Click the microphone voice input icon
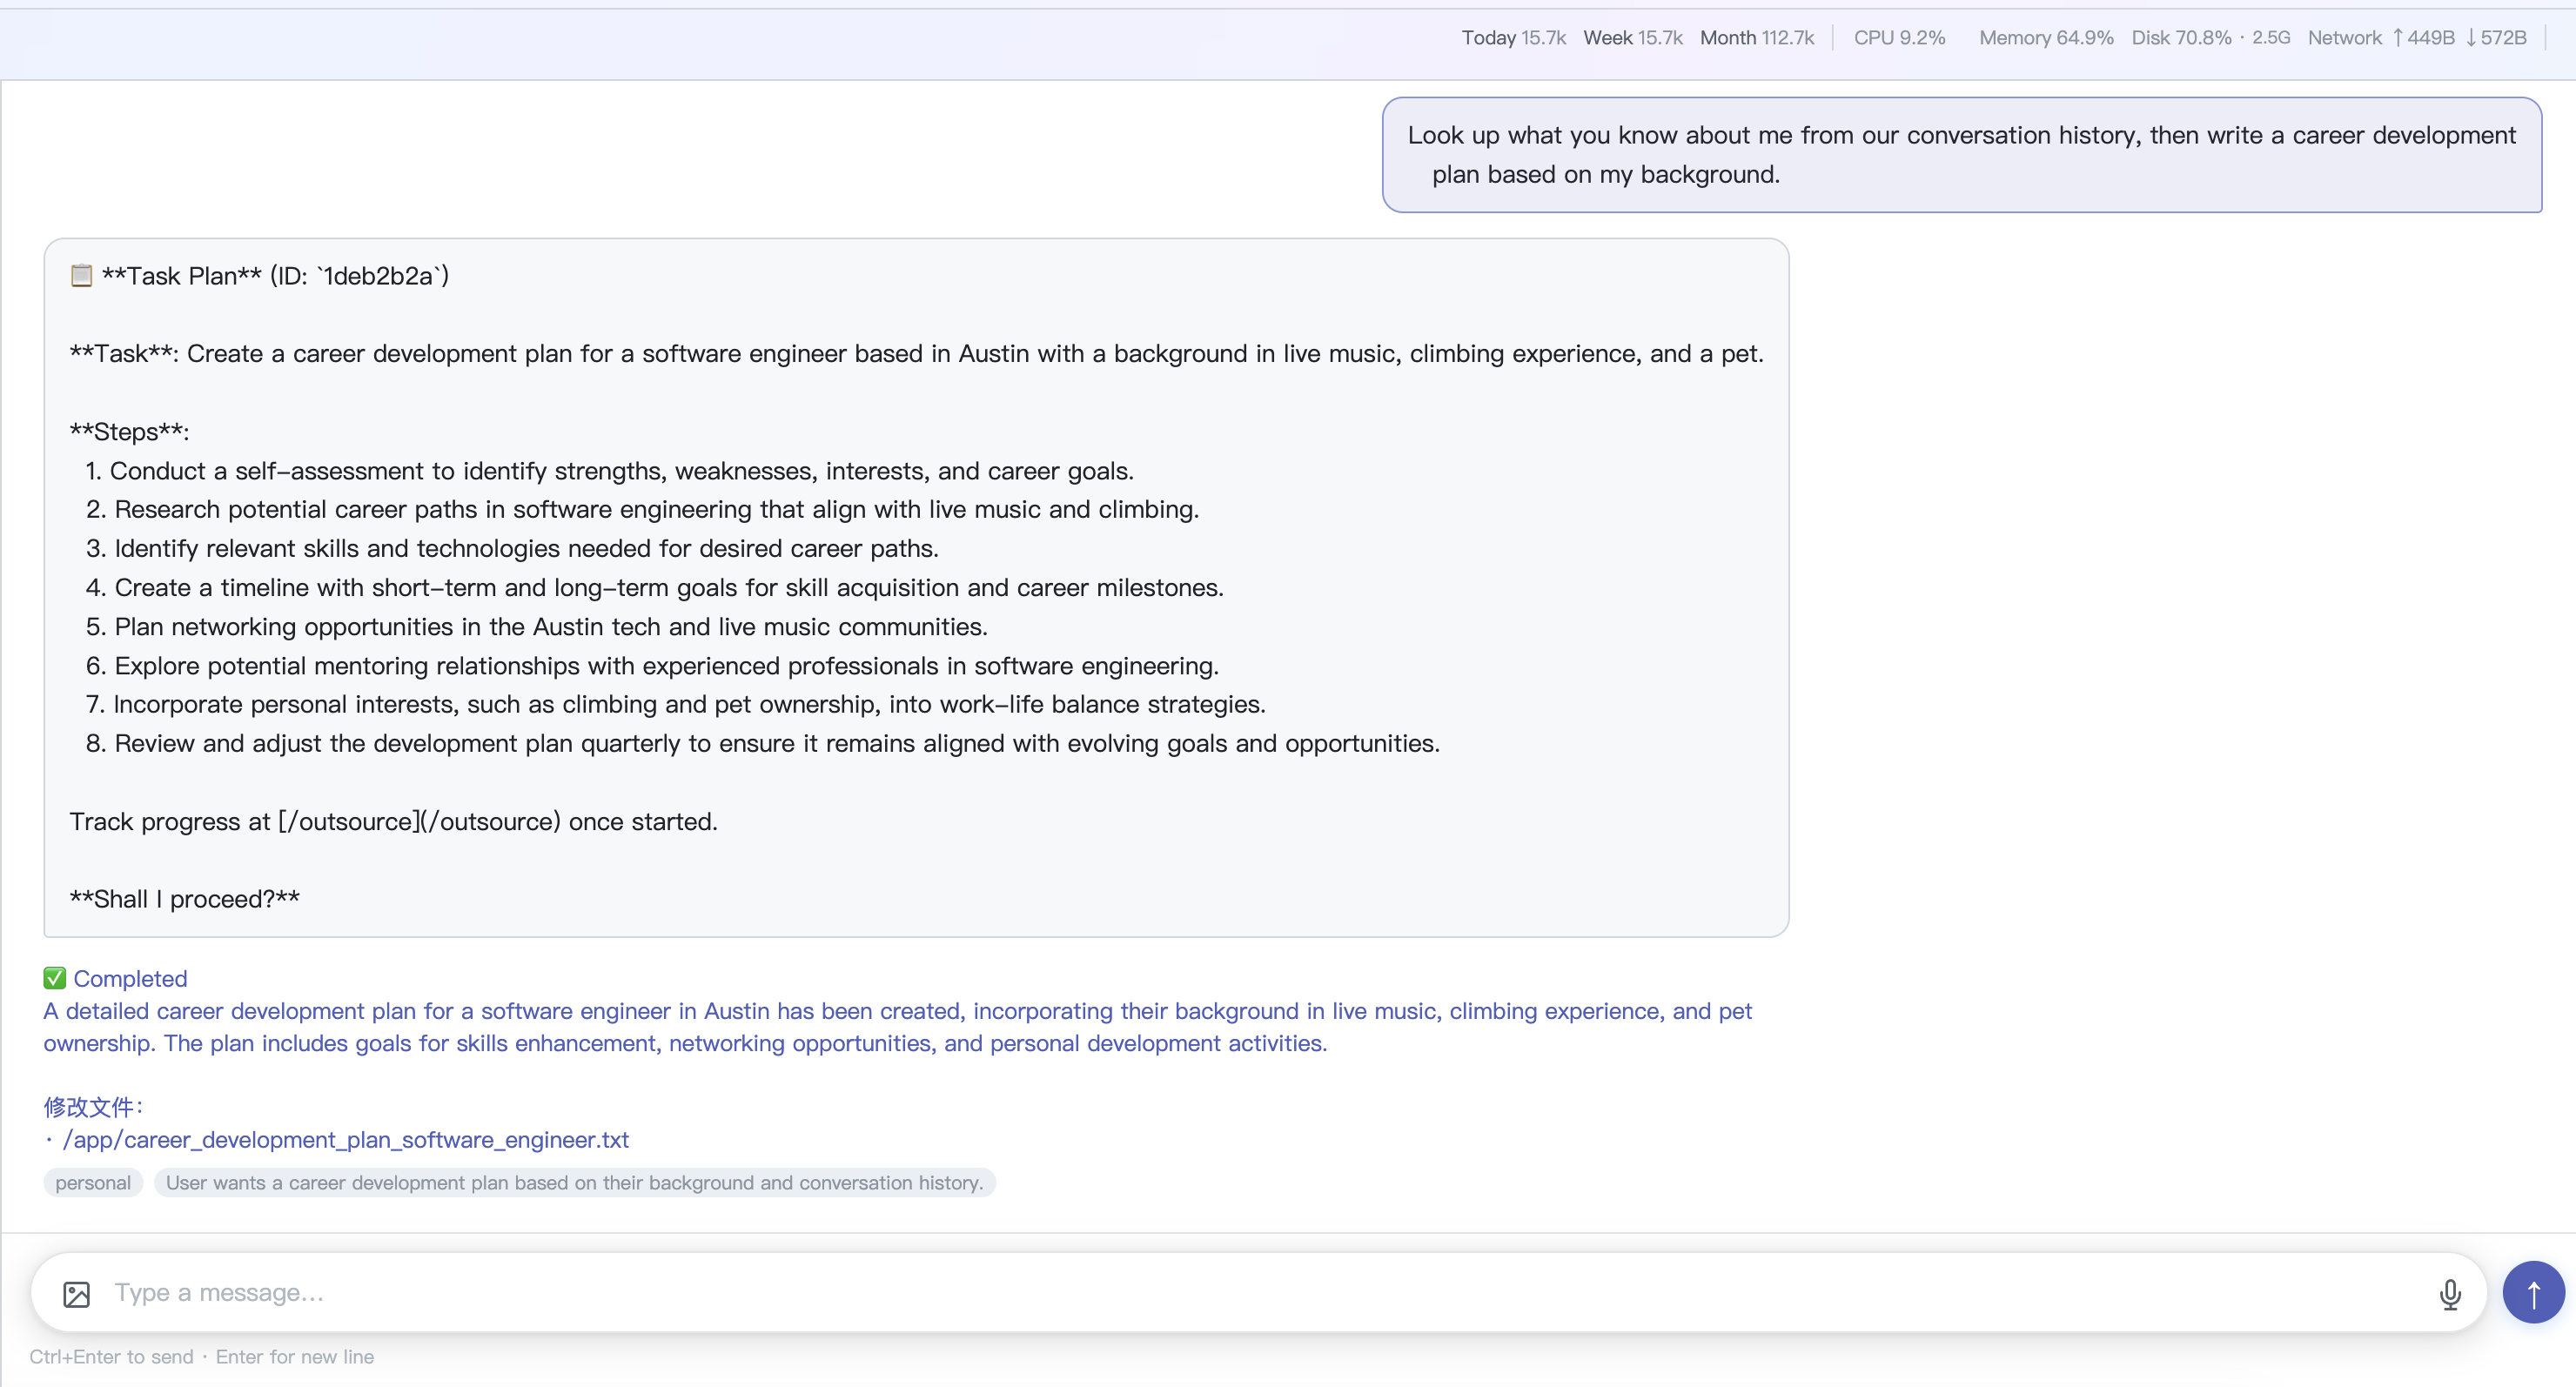The image size is (2576, 1387). tap(2450, 1294)
